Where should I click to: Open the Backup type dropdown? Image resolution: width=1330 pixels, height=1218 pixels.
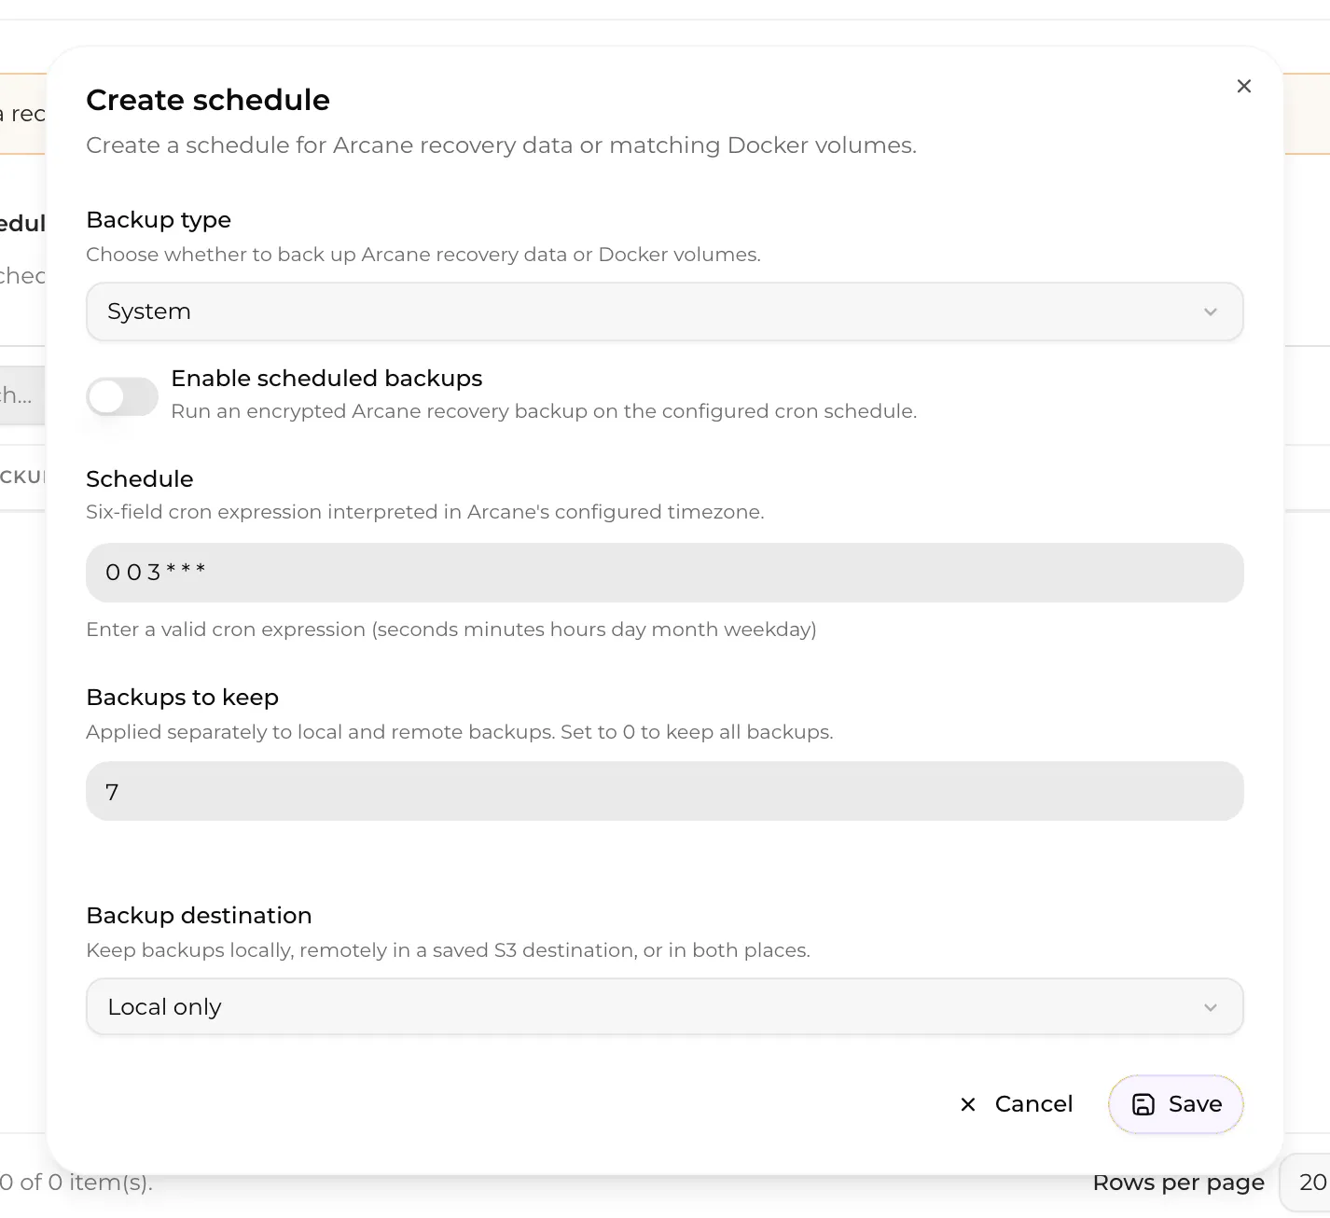[664, 311]
